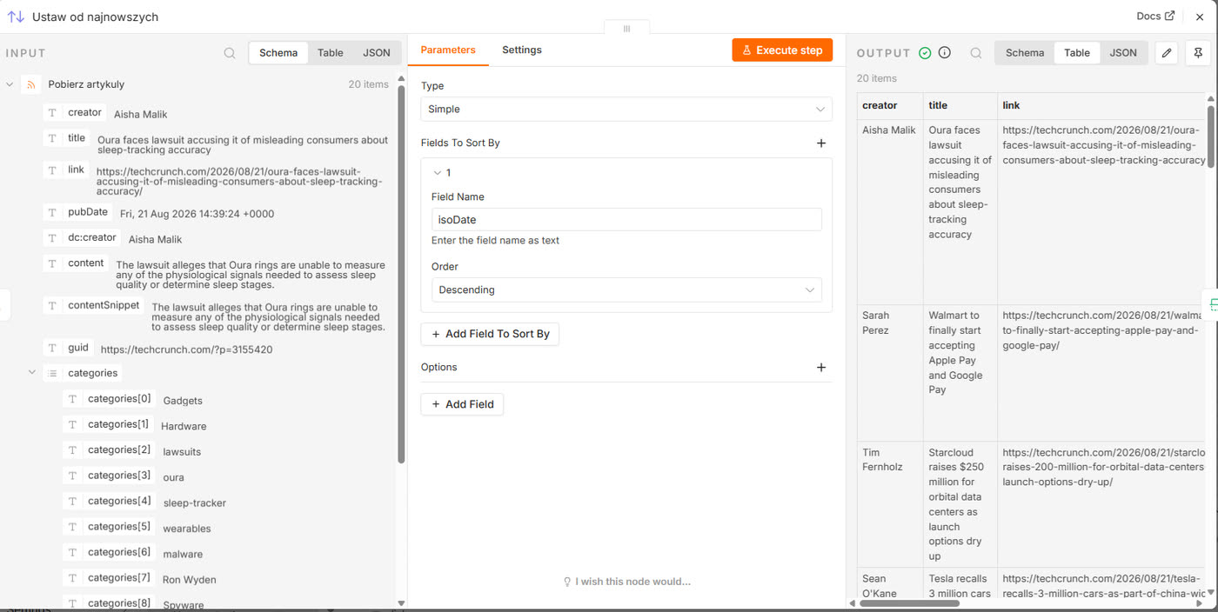Click the input panel vertical scrollbar
The height and width of the screenshot is (612, 1218).
(x=401, y=274)
